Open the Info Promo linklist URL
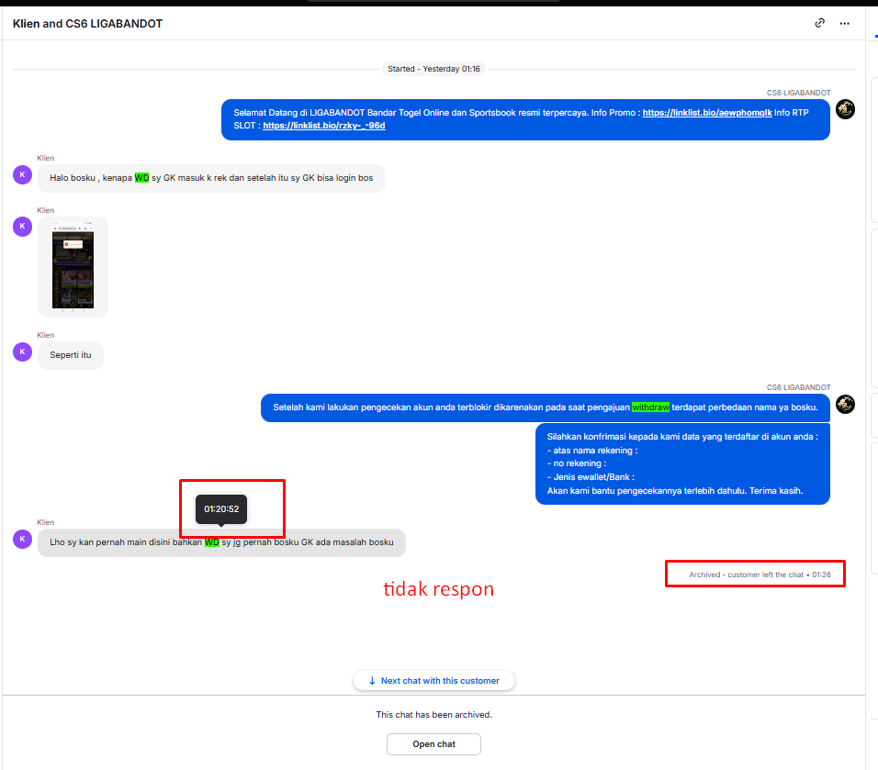The width and height of the screenshot is (878, 770). [x=706, y=113]
